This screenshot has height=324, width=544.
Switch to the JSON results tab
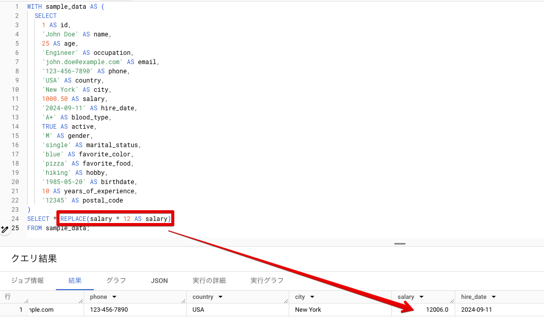[159, 280]
